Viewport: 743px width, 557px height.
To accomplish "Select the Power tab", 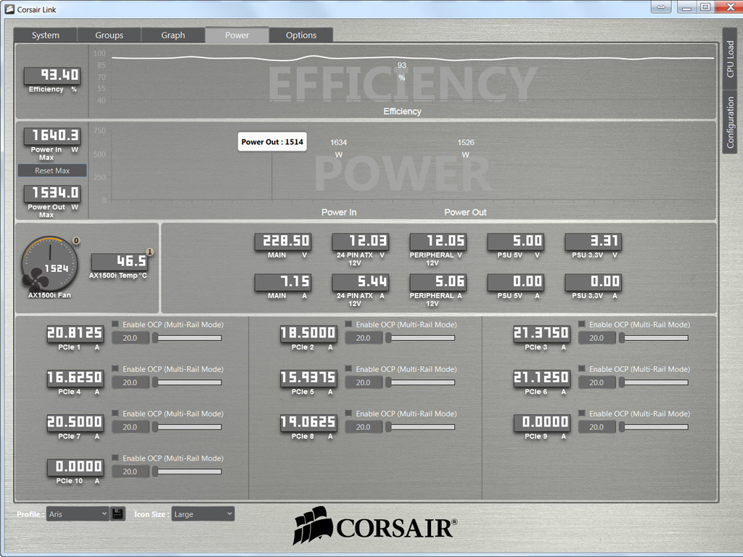I will (237, 35).
